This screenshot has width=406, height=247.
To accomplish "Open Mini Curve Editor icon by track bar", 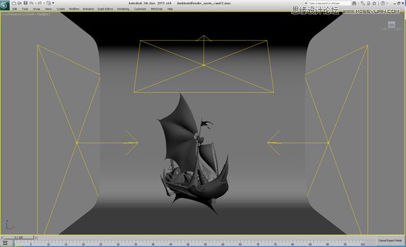I will point(5,243).
